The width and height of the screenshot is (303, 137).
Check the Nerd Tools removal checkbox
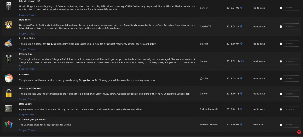click(281, 27)
